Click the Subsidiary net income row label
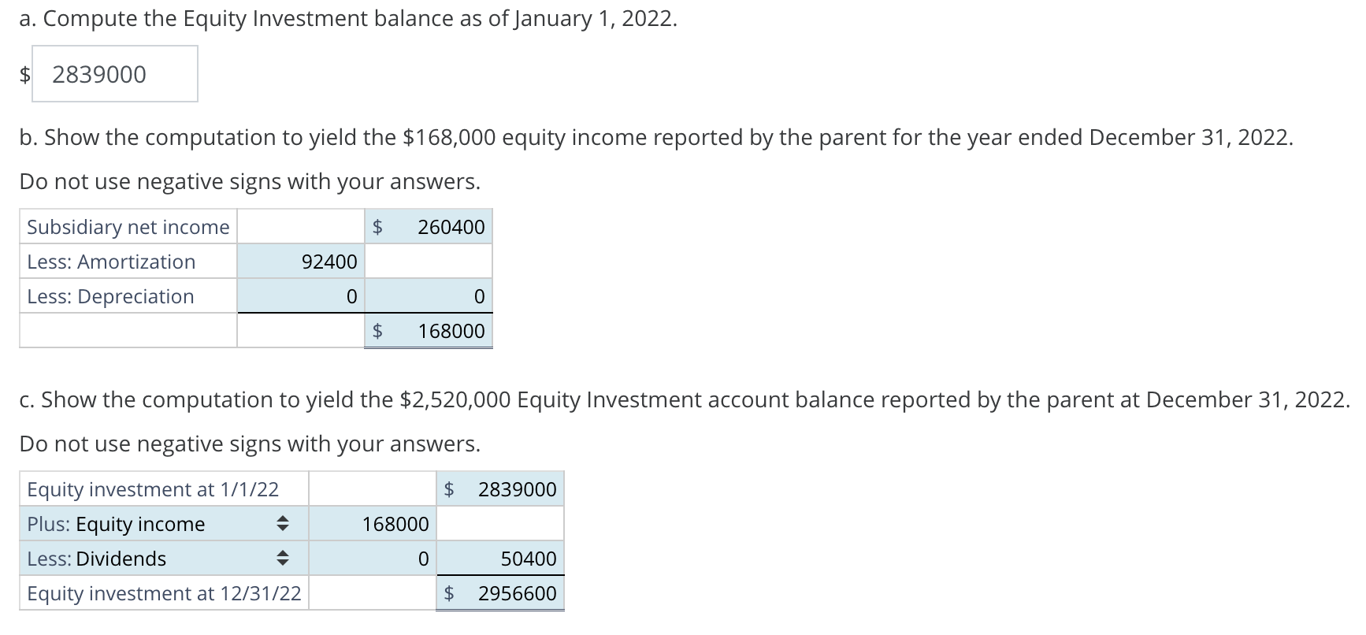Screen dimensions: 1366x635 [128, 226]
